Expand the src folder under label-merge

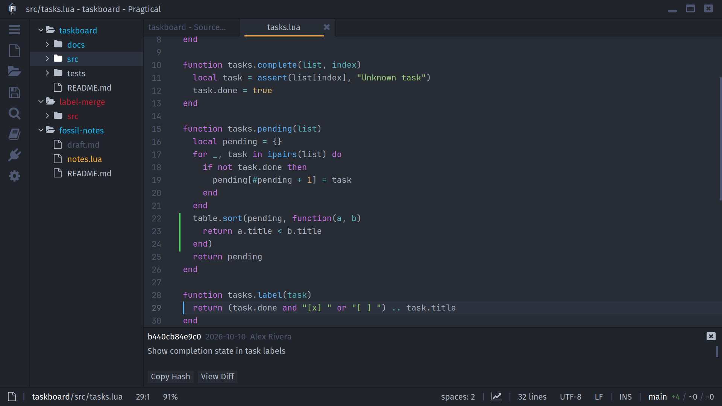[x=47, y=116]
